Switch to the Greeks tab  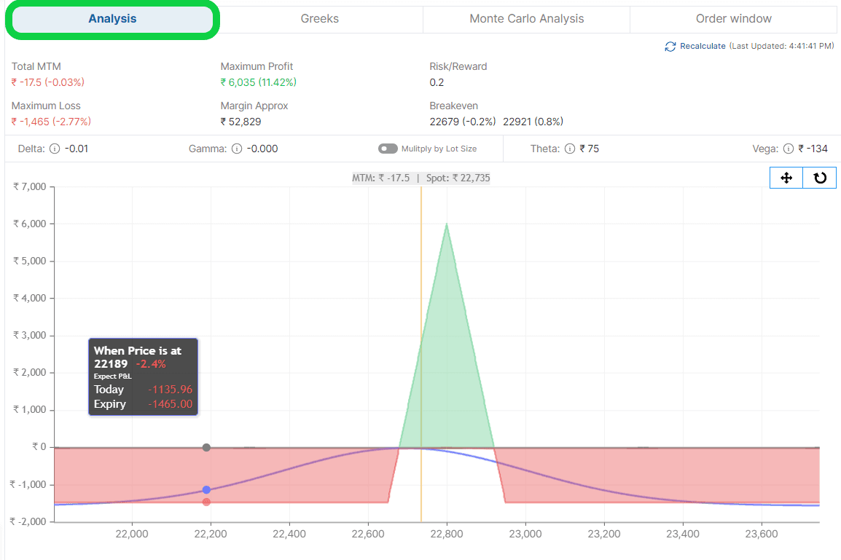[319, 19]
